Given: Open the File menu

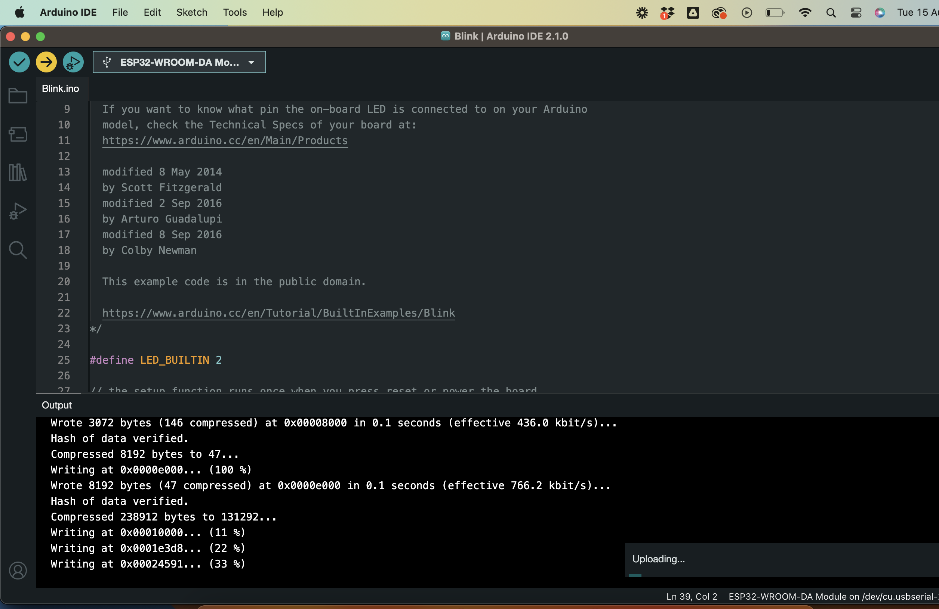Looking at the screenshot, I should pyautogui.click(x=120, y=13).
